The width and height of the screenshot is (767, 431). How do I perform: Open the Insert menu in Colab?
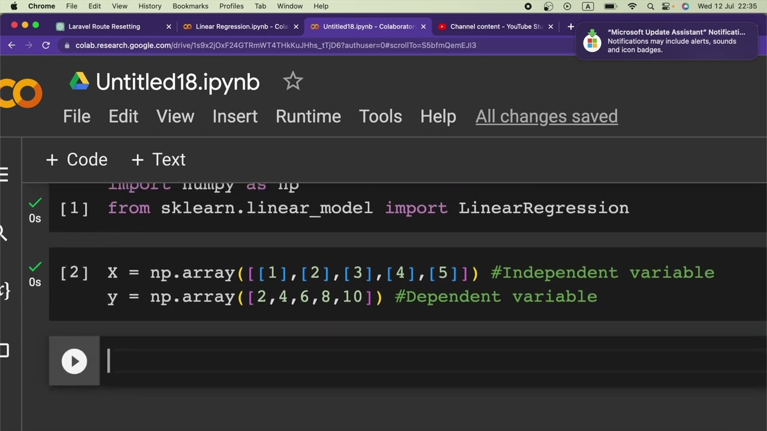click(x=235, y=116)
